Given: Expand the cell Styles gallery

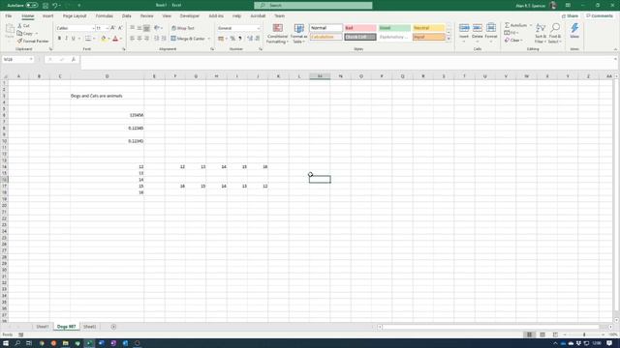Looking at the screenshot, I should (449, 39).
